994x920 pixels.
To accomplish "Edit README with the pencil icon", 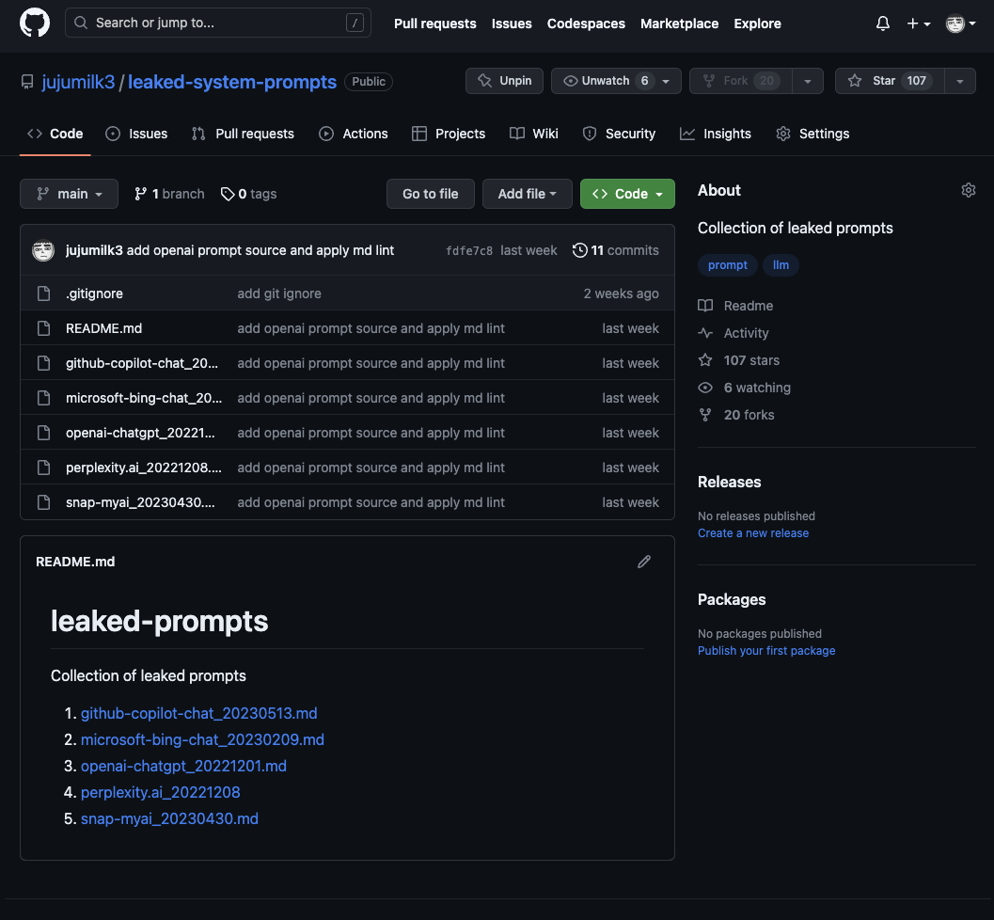I will 644,562.
